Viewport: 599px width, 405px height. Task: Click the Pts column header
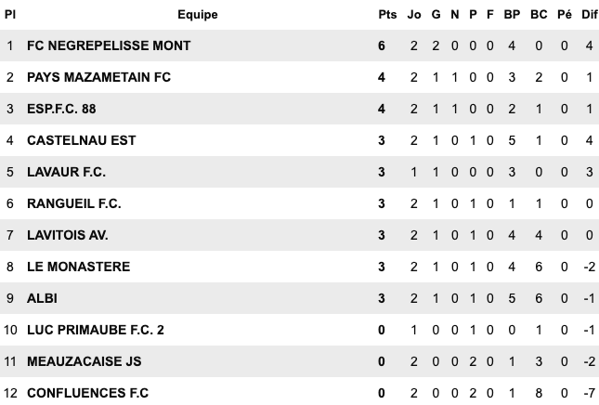coord(387,14)
